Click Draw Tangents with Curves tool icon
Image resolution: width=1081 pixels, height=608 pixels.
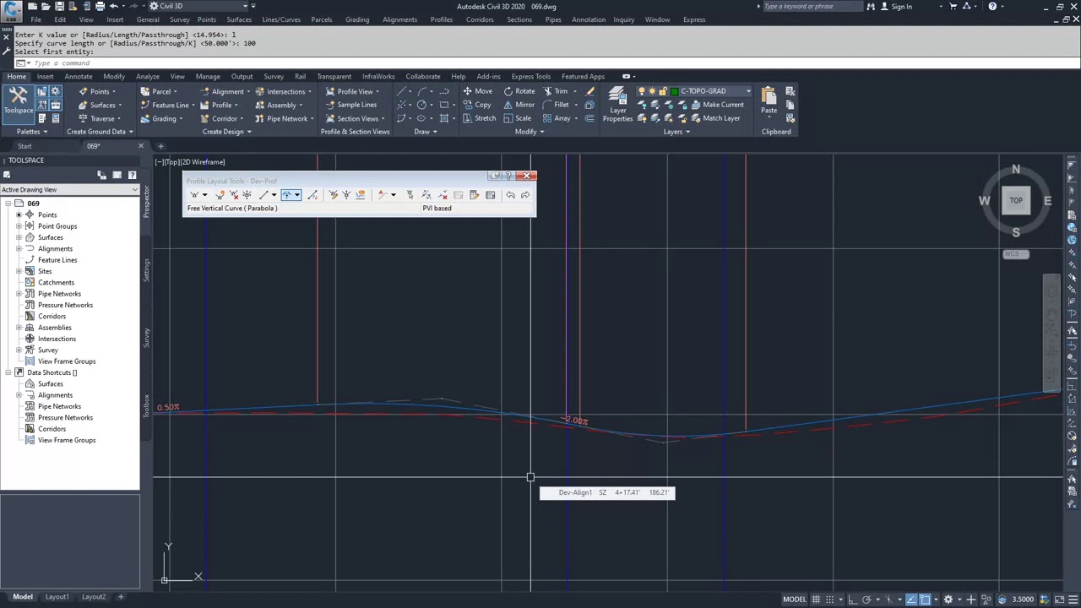point(194,195)
